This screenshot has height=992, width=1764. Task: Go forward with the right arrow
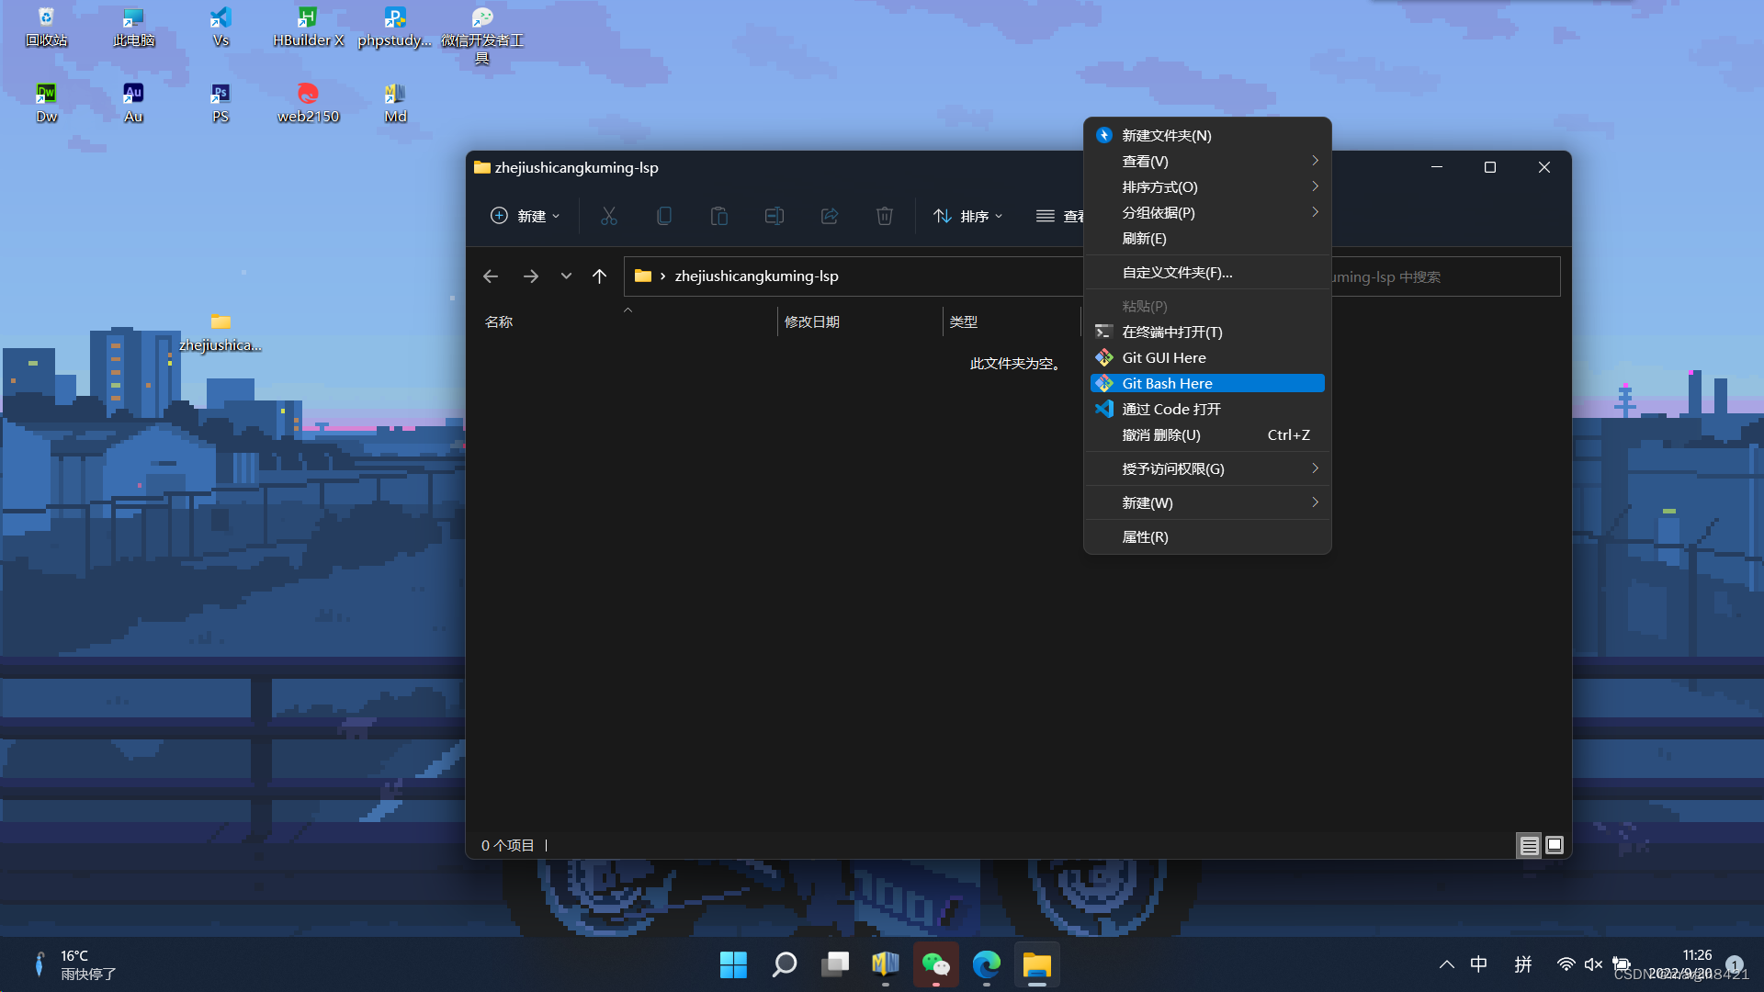point(530,276)
